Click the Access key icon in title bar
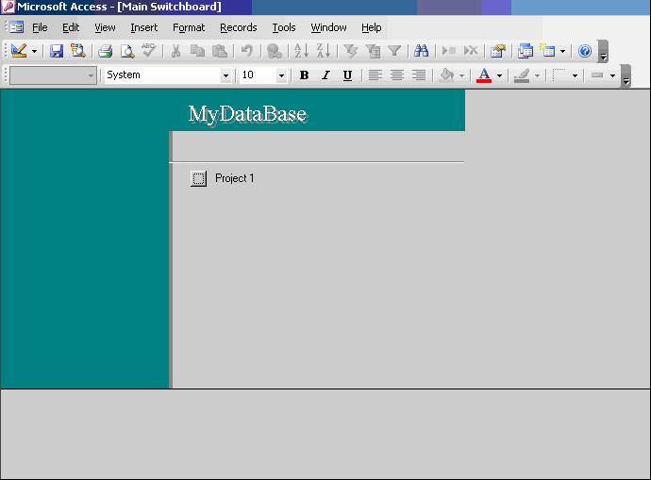Viewport: 651px width, 480px height. (8, 7)
